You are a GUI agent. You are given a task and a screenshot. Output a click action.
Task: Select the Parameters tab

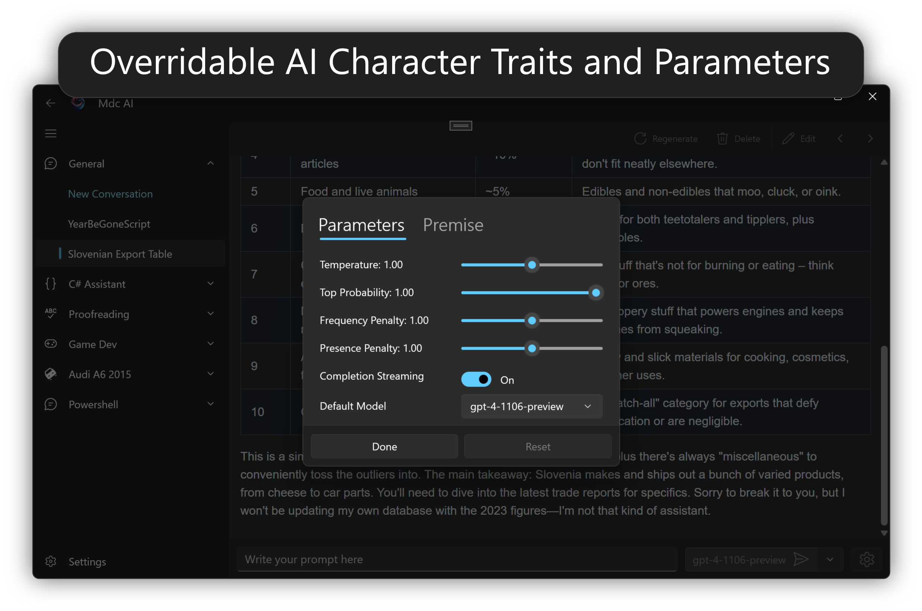361,225
